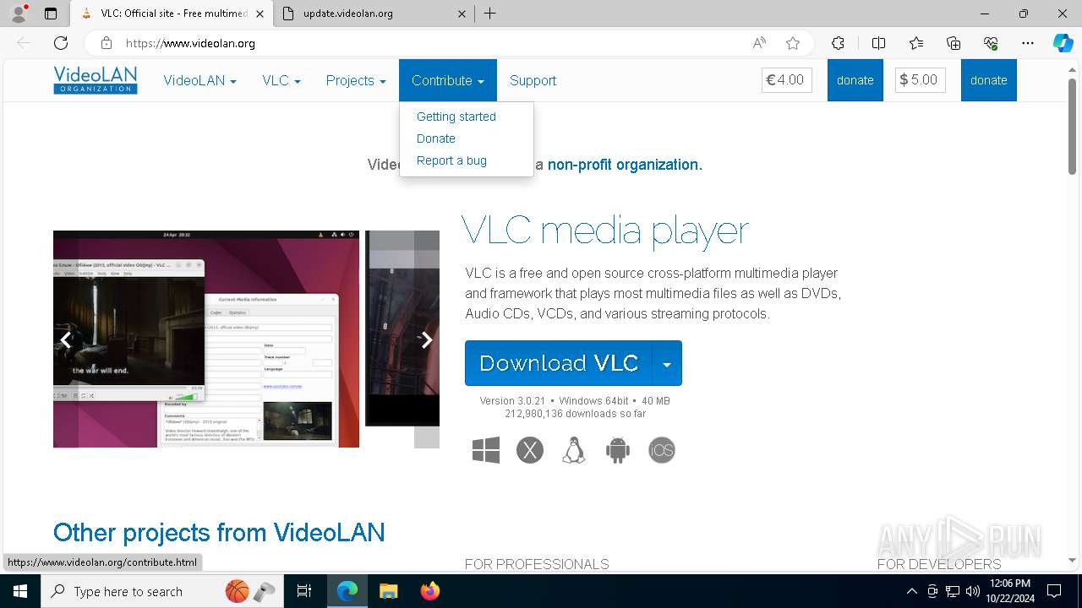Open Collections icon in toolbar
Viewport: 1082px width, 608px height.
point(954,43)
